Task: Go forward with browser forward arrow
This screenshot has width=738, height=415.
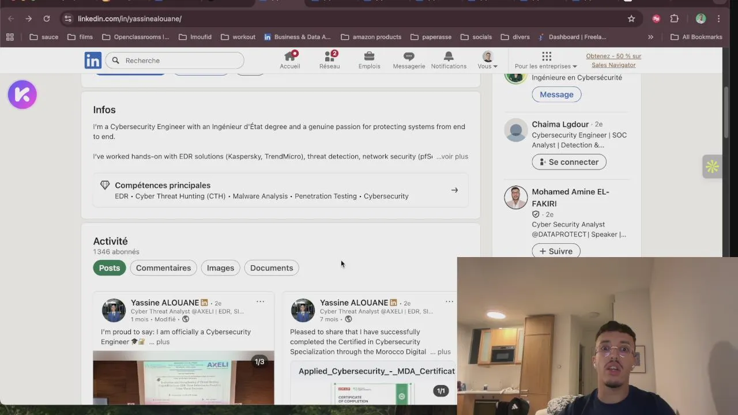Action: (x=28, y=18)
